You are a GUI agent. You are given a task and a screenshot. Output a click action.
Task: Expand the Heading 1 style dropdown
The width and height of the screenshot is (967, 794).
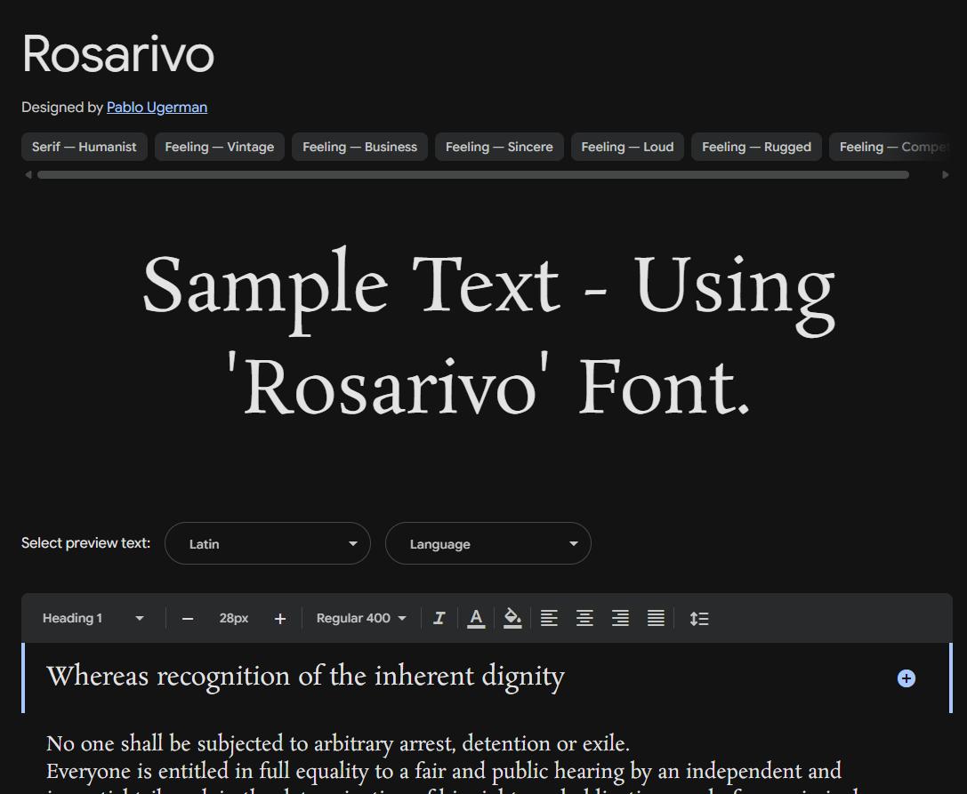93,618
